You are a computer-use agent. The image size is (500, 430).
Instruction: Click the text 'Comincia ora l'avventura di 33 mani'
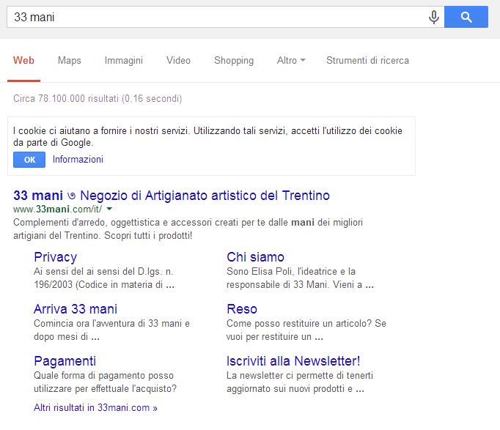tap(108, 323)
